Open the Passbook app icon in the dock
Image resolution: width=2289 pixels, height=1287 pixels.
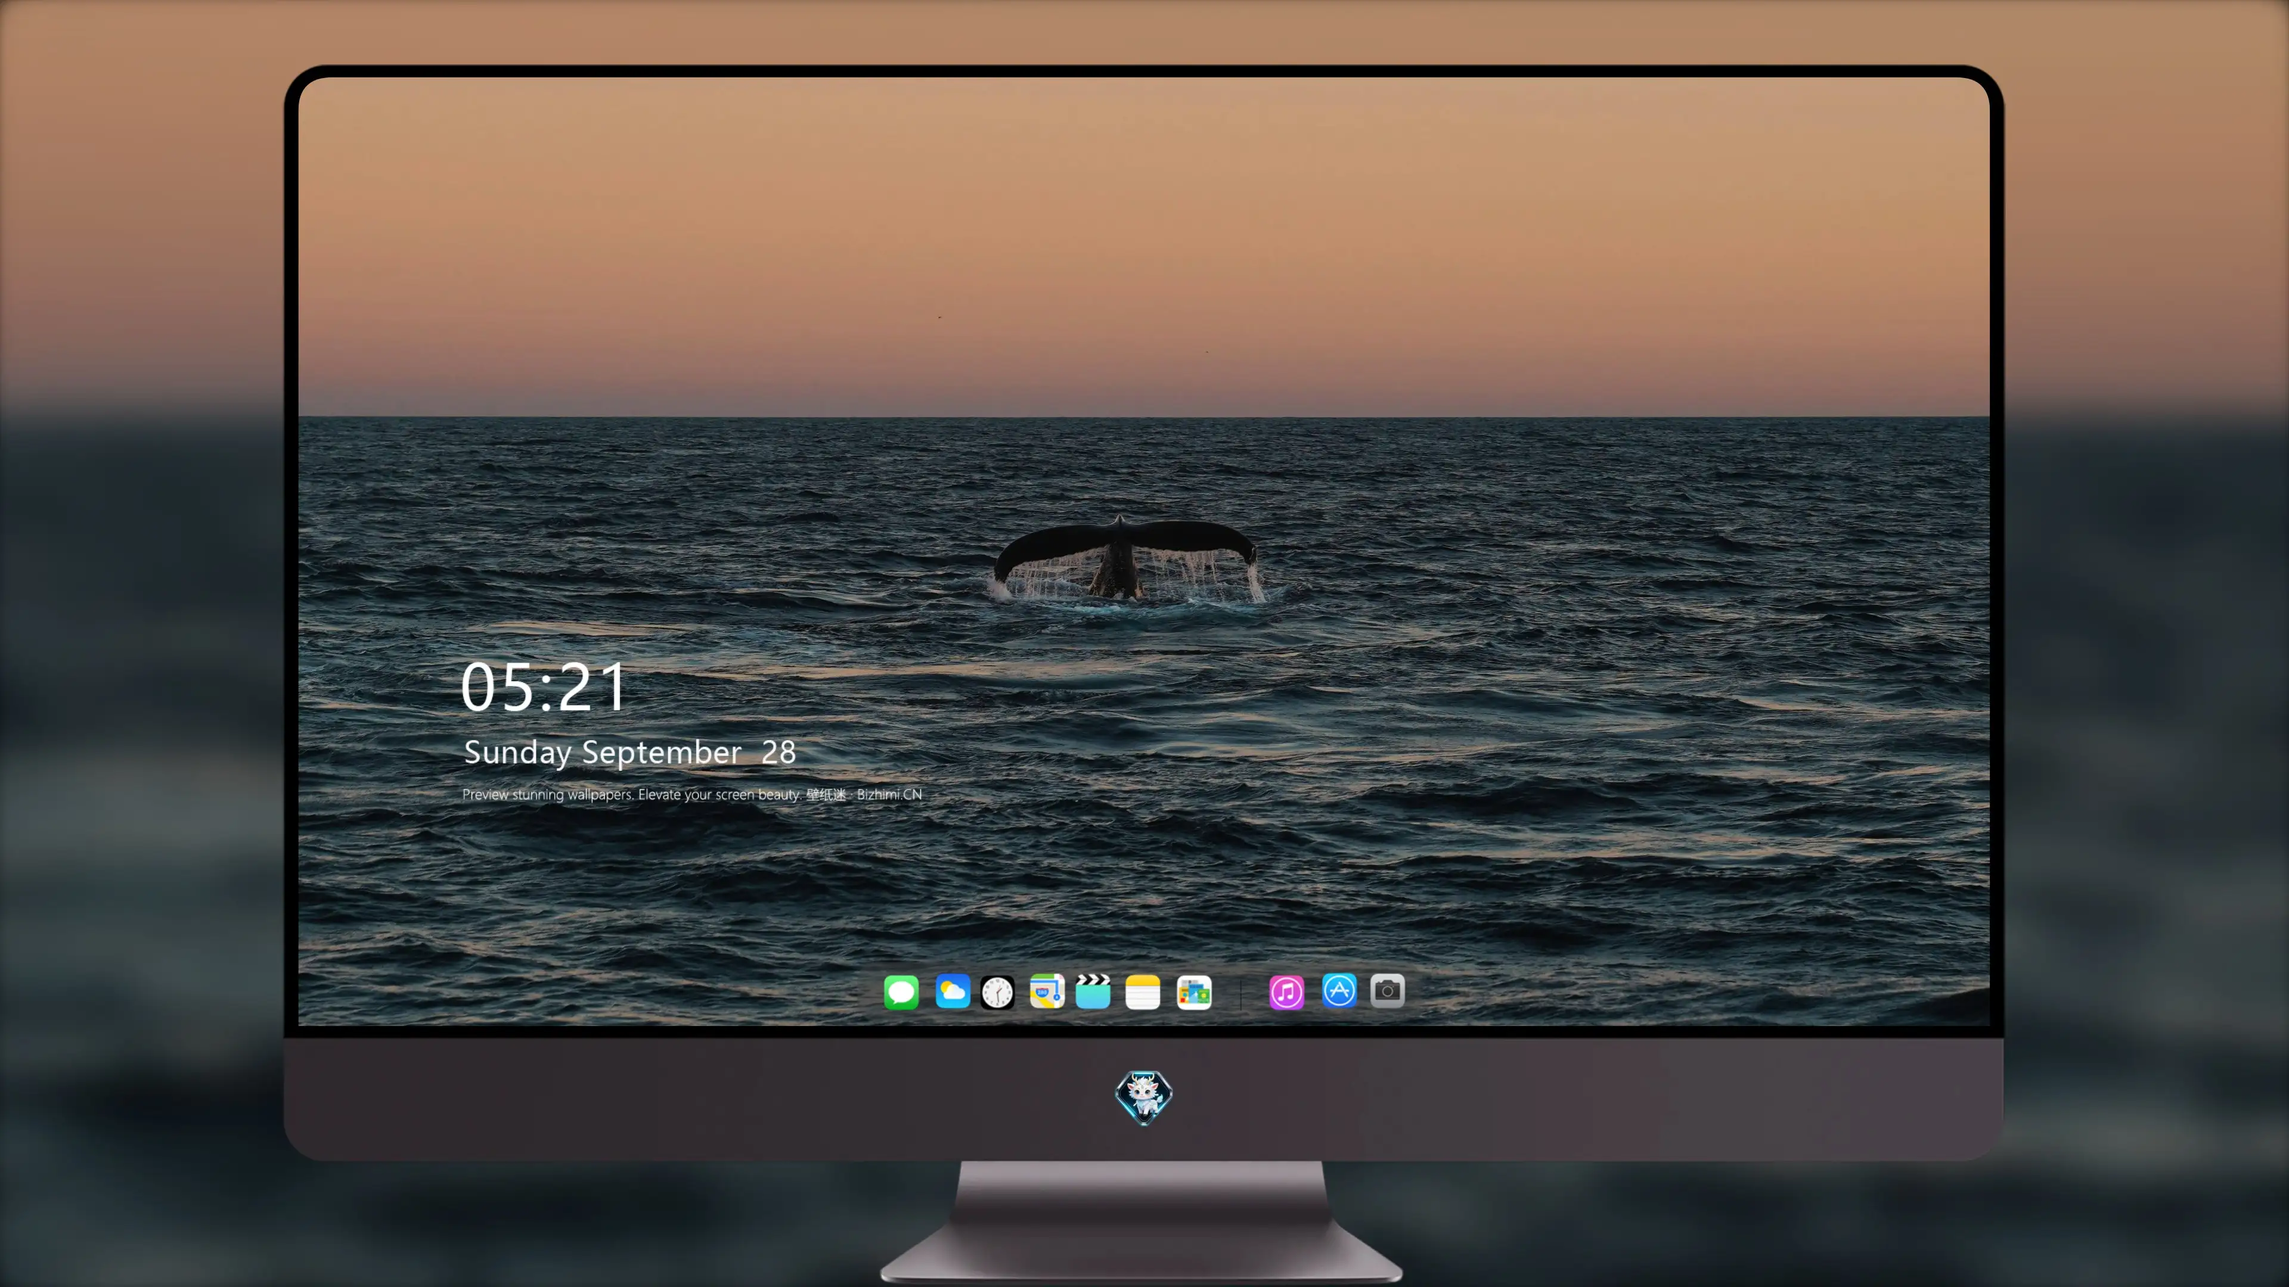pos(1194,992)
